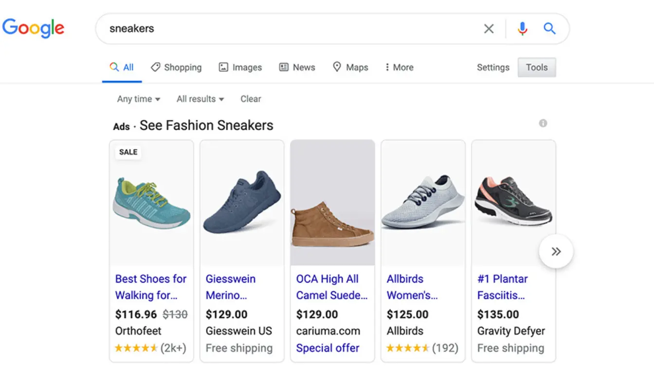This screenshot has width=654, height=373.
Task: Open the Settings link
Action: tap(493, 68)
